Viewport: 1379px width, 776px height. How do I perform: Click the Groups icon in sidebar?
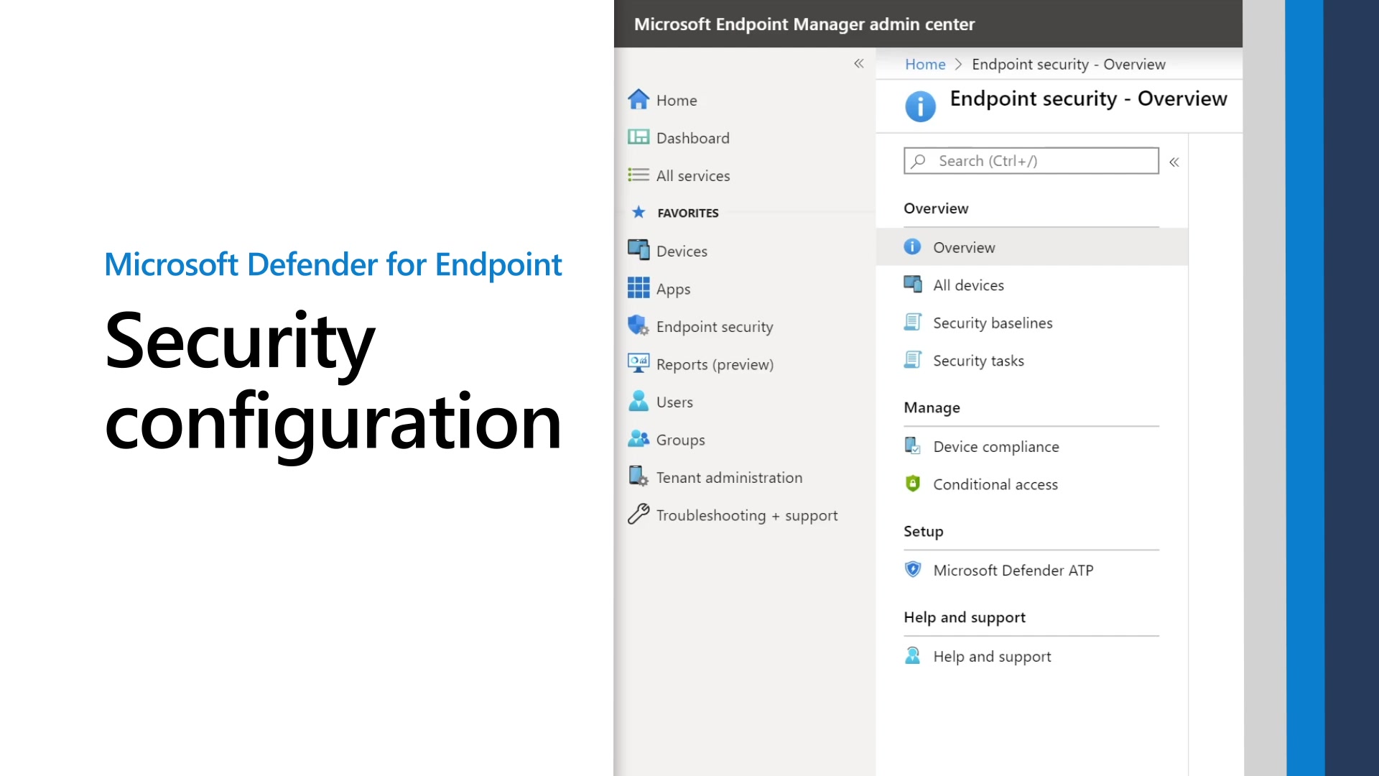639,439
